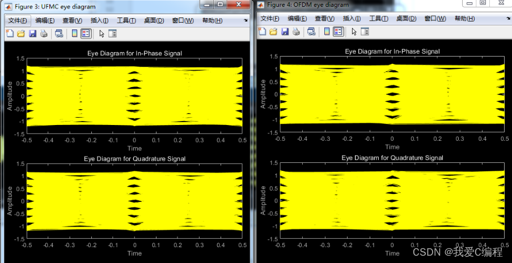
Task: Print the UFMC figure via printer icon
Action: coord(44,33)
